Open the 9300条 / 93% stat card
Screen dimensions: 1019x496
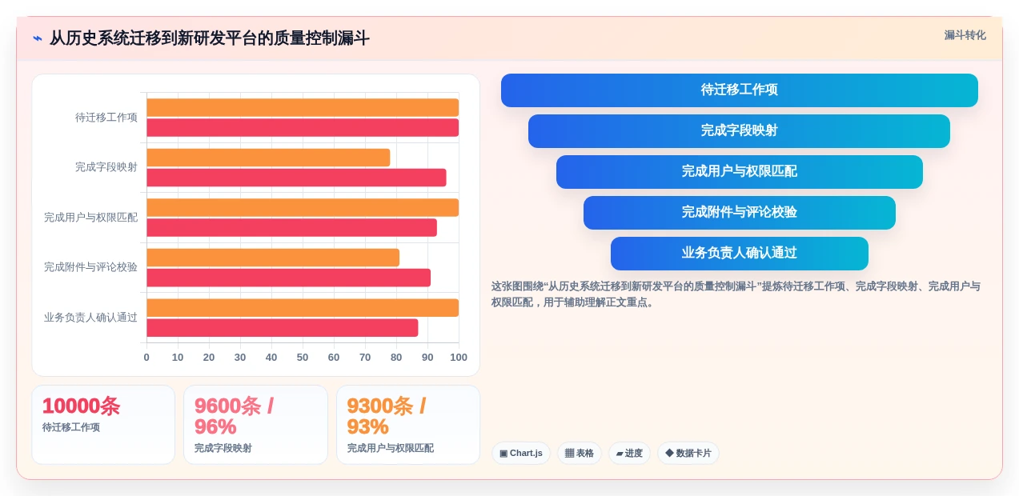pyautogui.click(x=408, y=425)
